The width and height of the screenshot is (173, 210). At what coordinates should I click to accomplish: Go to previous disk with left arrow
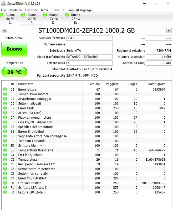[x=4, y=30]
